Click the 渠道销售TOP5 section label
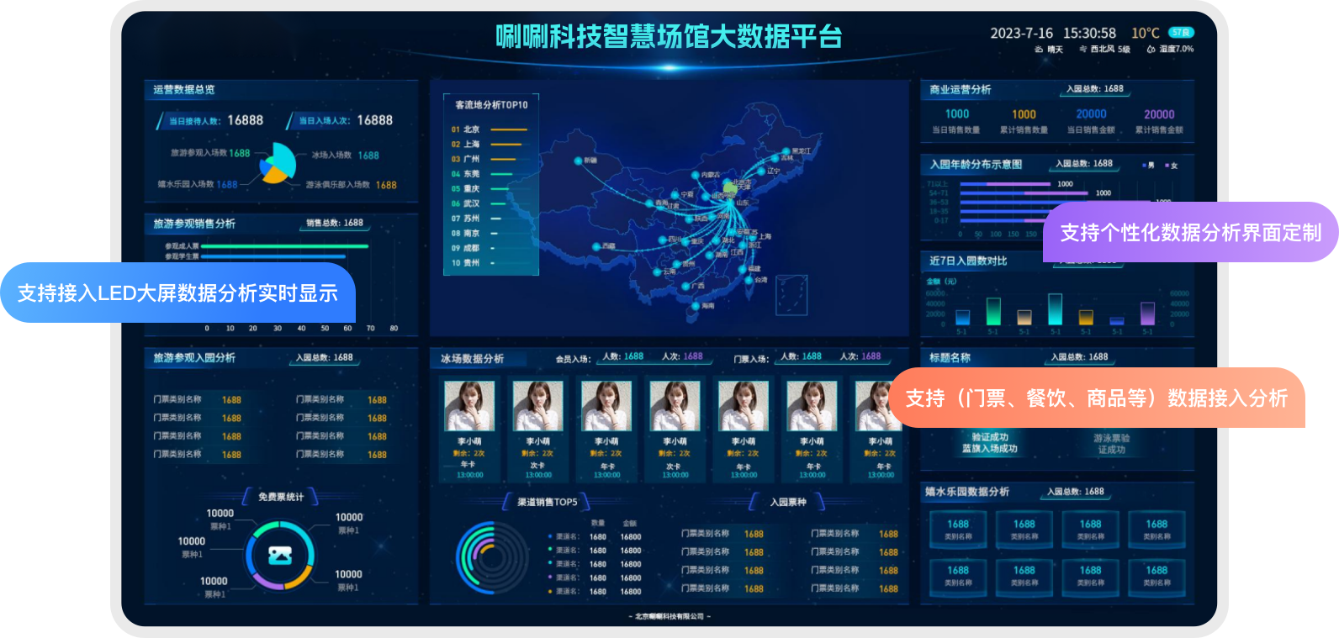 coord(547,502)
